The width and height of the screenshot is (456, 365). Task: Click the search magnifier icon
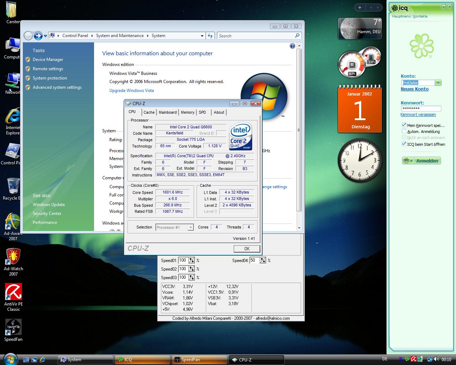pos(297,36)
